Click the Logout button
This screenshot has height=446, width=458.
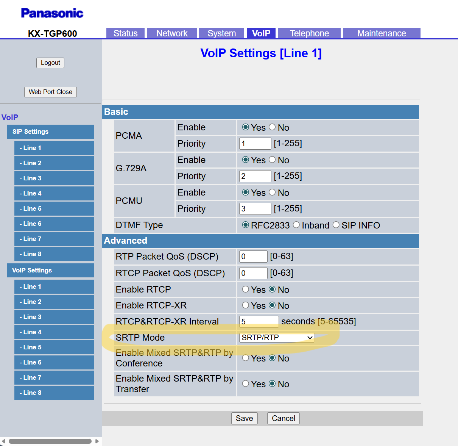[x=50, y=63]
